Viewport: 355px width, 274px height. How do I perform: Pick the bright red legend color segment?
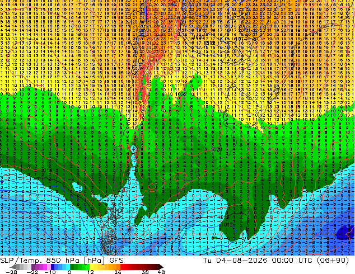pos(122,267)
